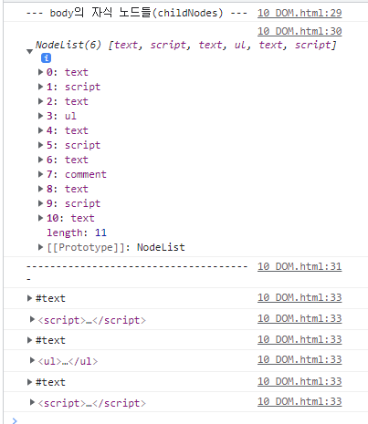Viewport: 368px width, 424px height.
Task: Click the console prompt chevron at bottom
Action: coord(15,420)
